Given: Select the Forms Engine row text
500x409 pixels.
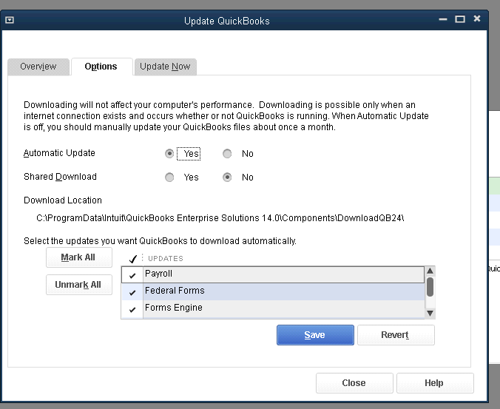Looking at the screenshot, I should (174, 308).
